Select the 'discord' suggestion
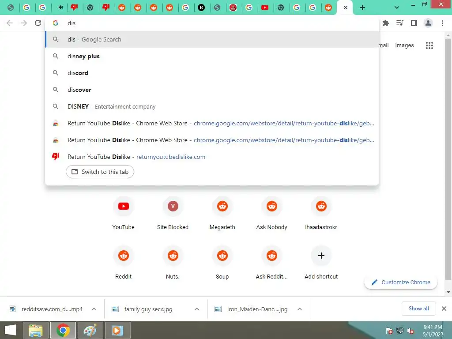The width and height of the screenshot is (452, 339). (x=212, y=73)
